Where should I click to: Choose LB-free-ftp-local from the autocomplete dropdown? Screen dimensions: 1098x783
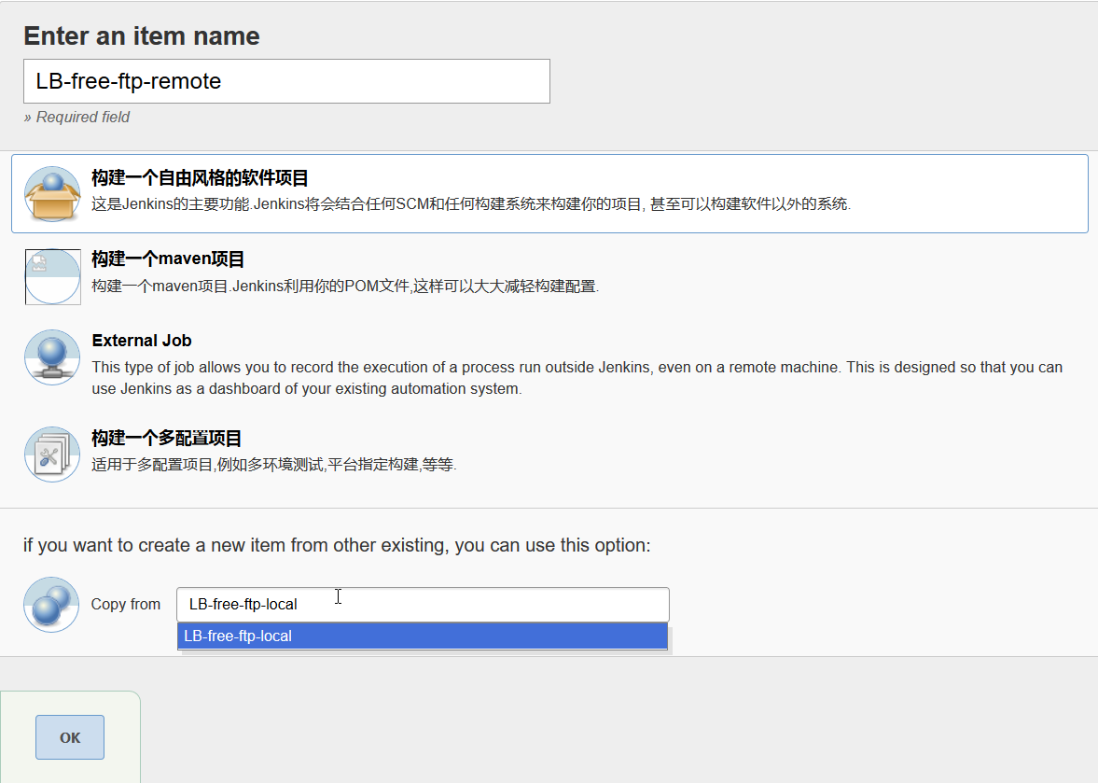423,636
